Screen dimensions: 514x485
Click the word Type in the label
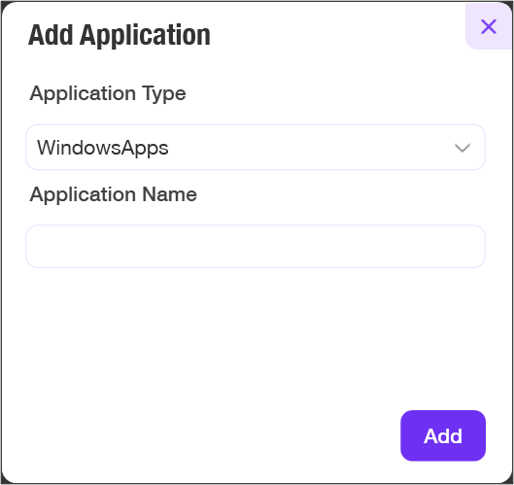(164, 94)
